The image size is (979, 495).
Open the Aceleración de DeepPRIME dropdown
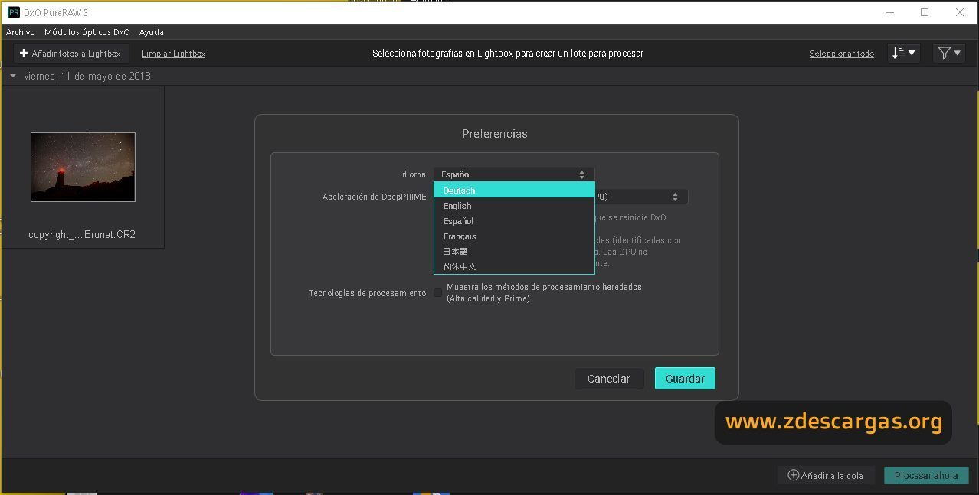(x=641, y=197)
